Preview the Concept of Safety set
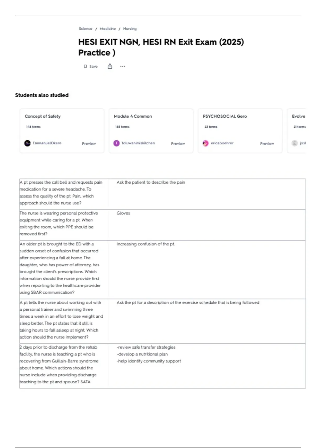The image size is (316, 448). 89,144
